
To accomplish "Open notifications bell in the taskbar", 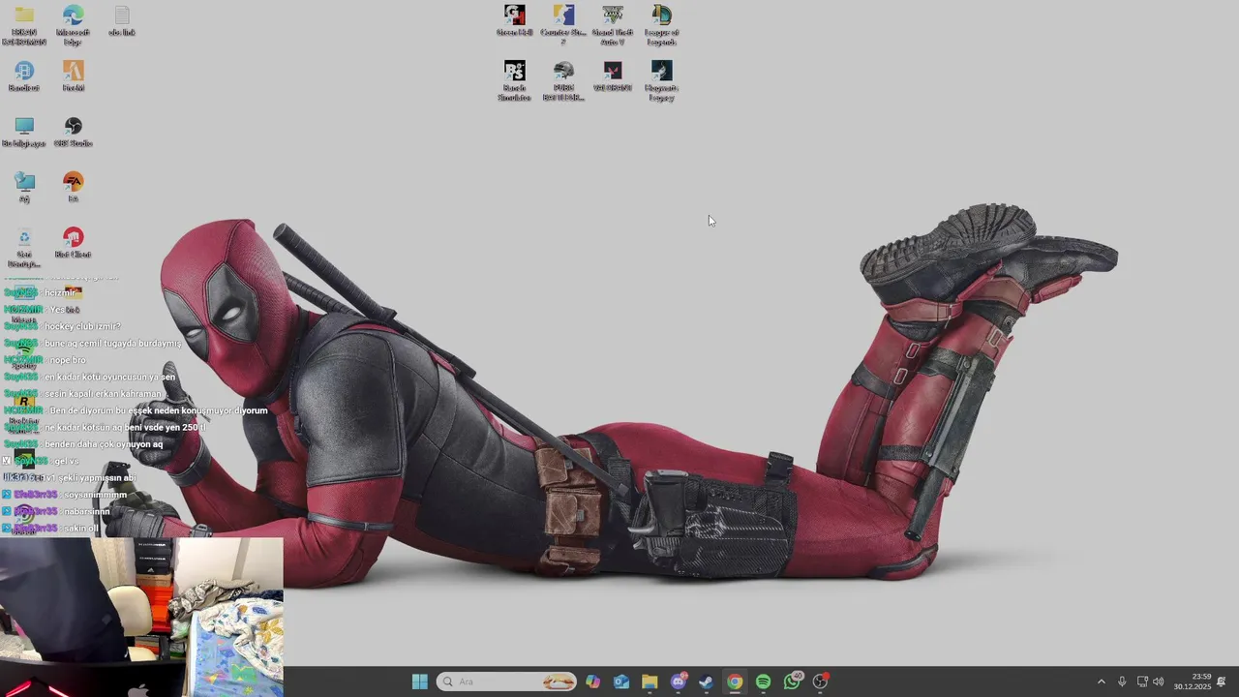I will 1222,682.
